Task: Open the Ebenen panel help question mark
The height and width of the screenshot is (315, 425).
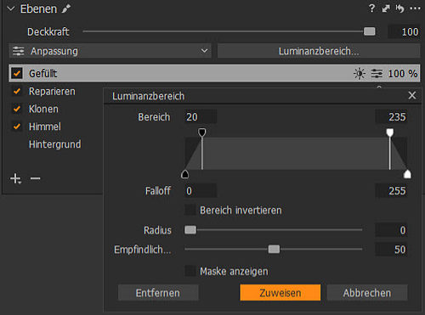Action: 371,8
